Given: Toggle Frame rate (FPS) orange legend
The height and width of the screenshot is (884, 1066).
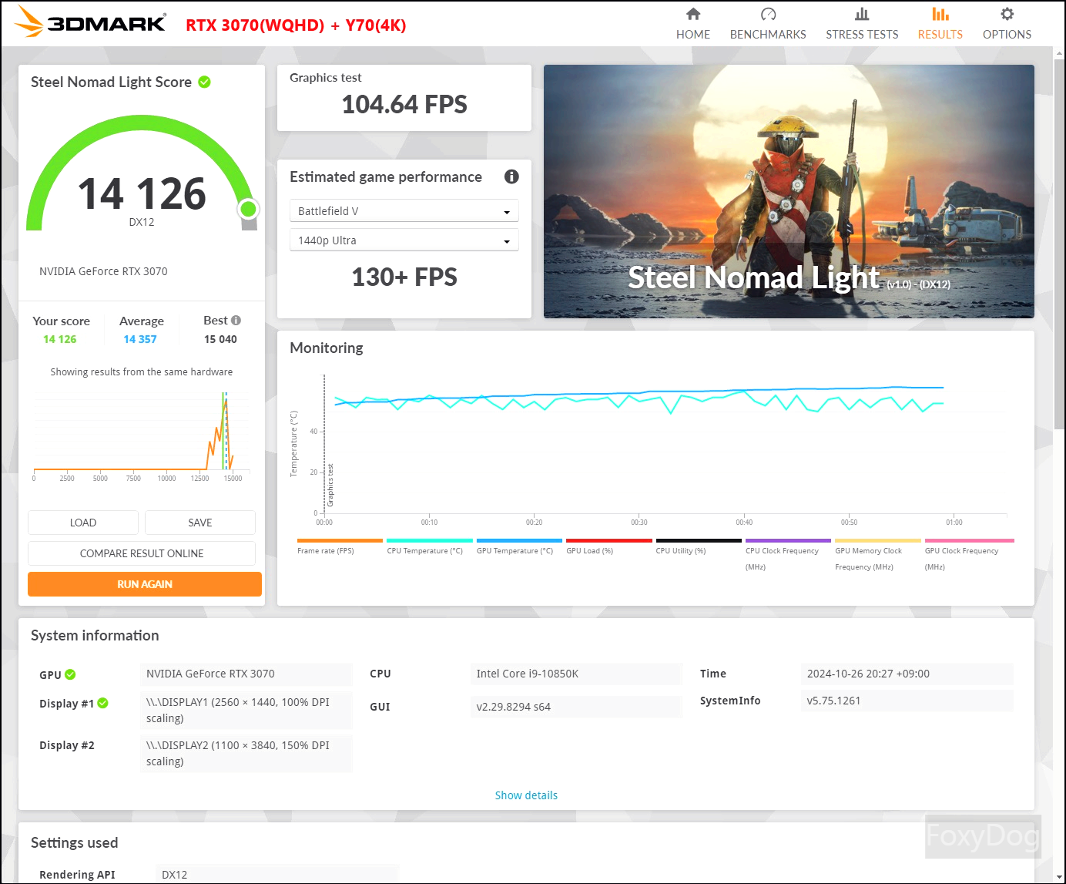Looking at the screenshot, I should click(339, 546).
